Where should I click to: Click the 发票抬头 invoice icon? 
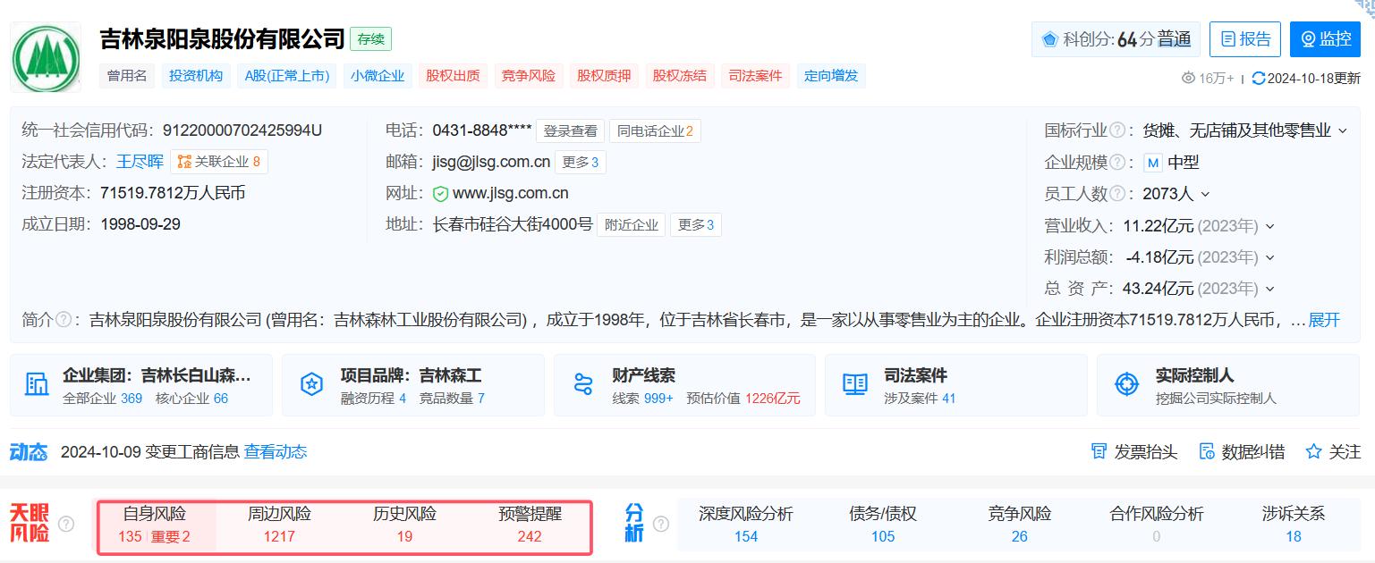(1099, 451)
